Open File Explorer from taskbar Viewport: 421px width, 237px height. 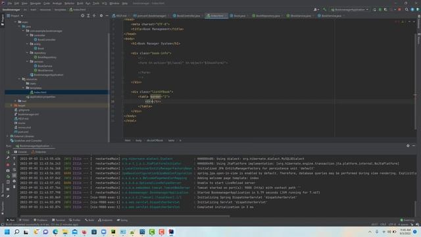pos(65,232)
